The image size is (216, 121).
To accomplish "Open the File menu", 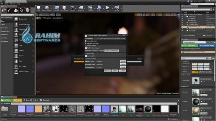I will click(2, 4).
